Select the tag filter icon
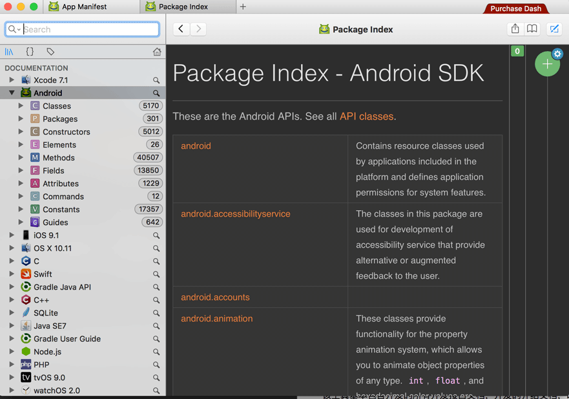 coord(50,52)
